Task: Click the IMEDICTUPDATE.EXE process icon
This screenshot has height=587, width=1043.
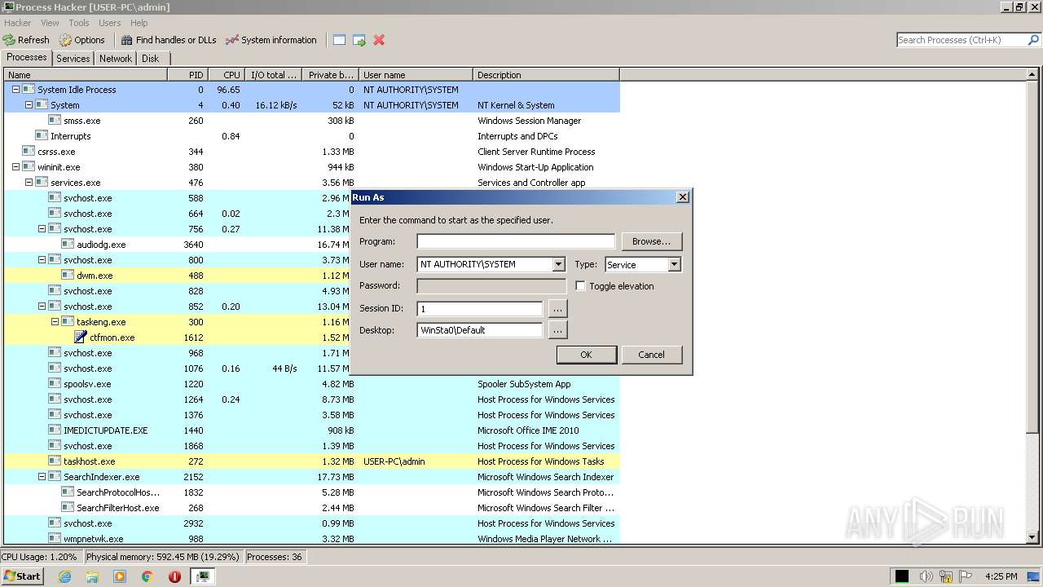Action: click(x=55, y=430)
